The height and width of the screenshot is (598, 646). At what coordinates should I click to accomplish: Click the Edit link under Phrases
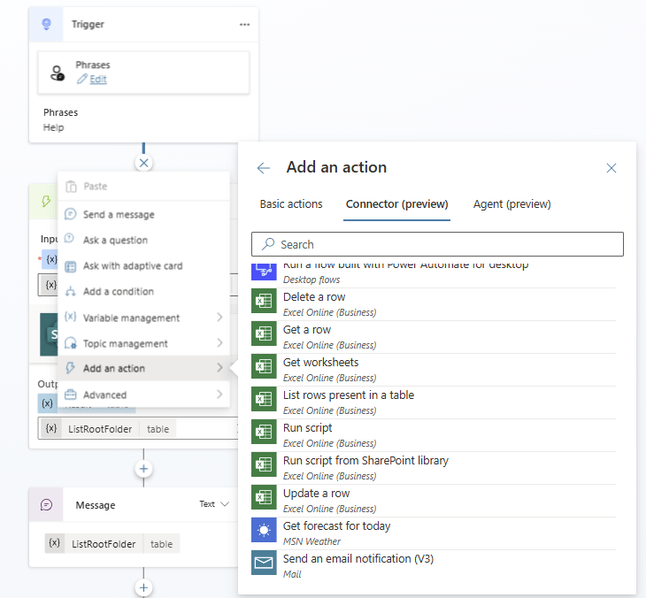(98, 79)
